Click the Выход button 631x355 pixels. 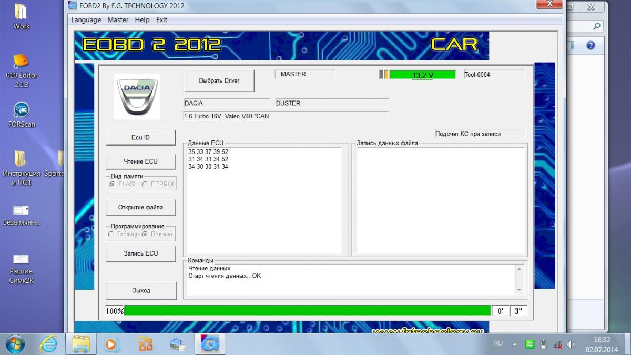coord(140,290)
